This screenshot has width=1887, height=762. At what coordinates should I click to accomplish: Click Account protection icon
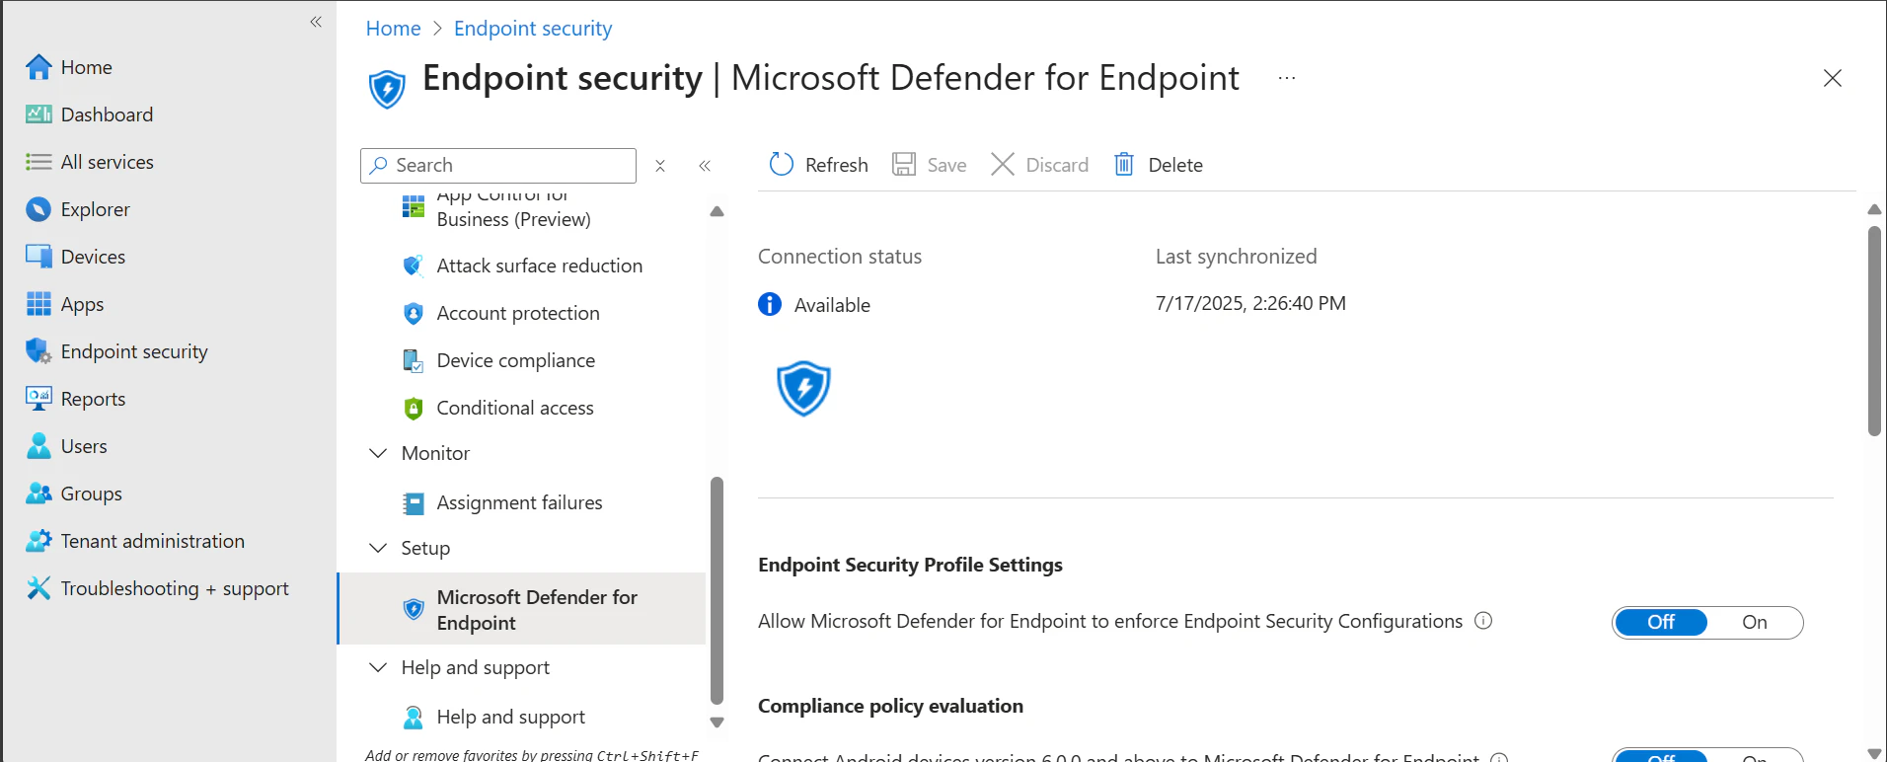[414, 313]
